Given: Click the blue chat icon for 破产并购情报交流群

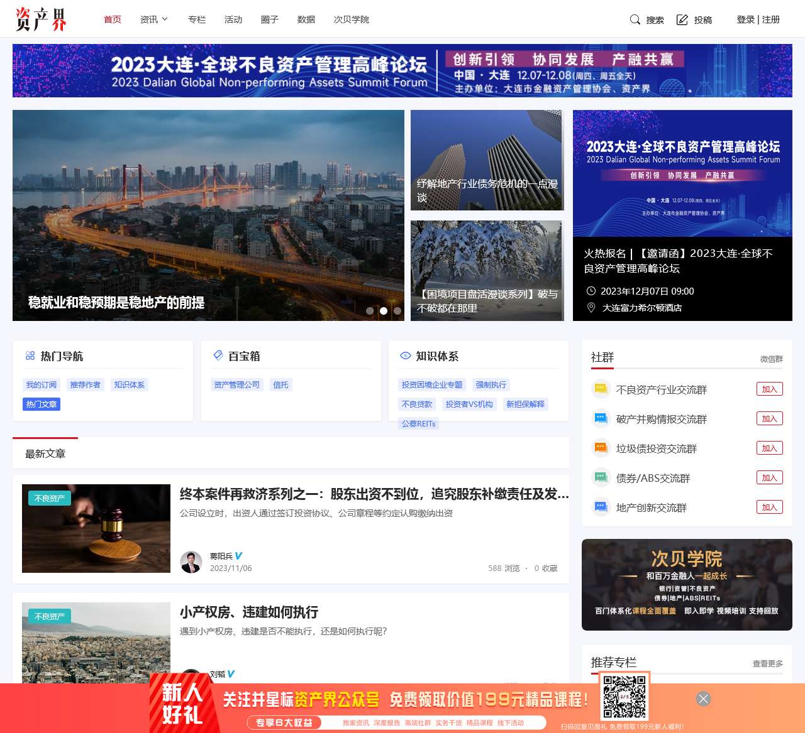Looking at the screenshot, I should click(x=601, y=419).
